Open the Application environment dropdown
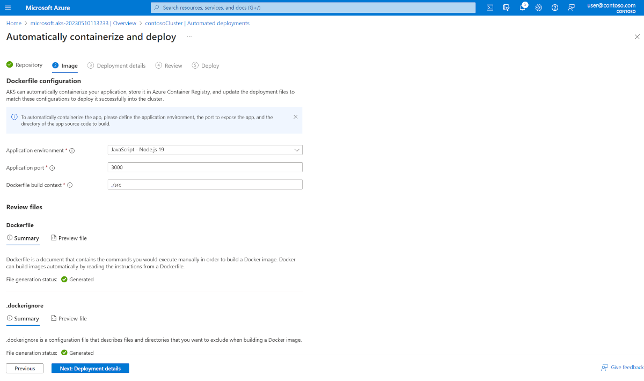Image resolution: width=644 pixels, height=381 pixels. pyautogui.click(x=205, y=150)
